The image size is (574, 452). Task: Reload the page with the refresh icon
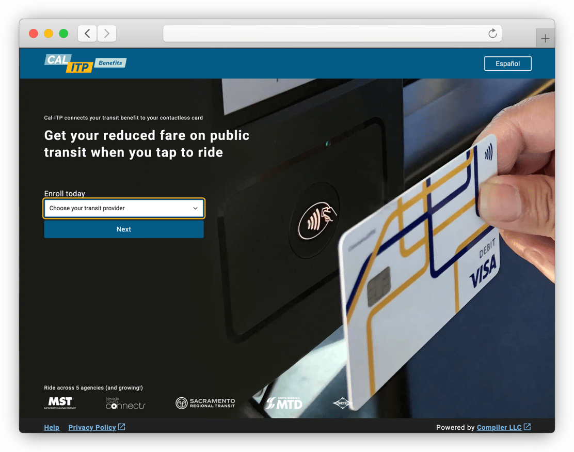click(492, 34)
